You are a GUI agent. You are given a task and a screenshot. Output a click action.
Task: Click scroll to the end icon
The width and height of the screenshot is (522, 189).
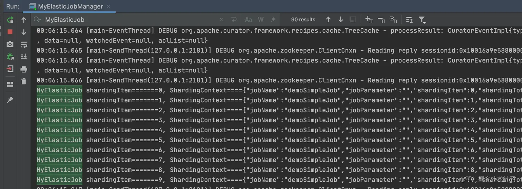click(x=24, y=57)
